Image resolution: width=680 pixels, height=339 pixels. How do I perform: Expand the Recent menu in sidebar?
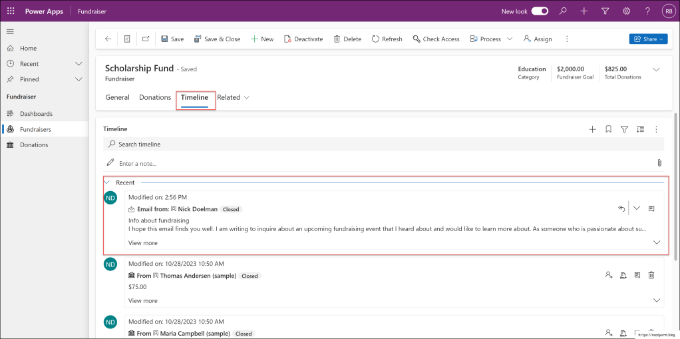79,64
